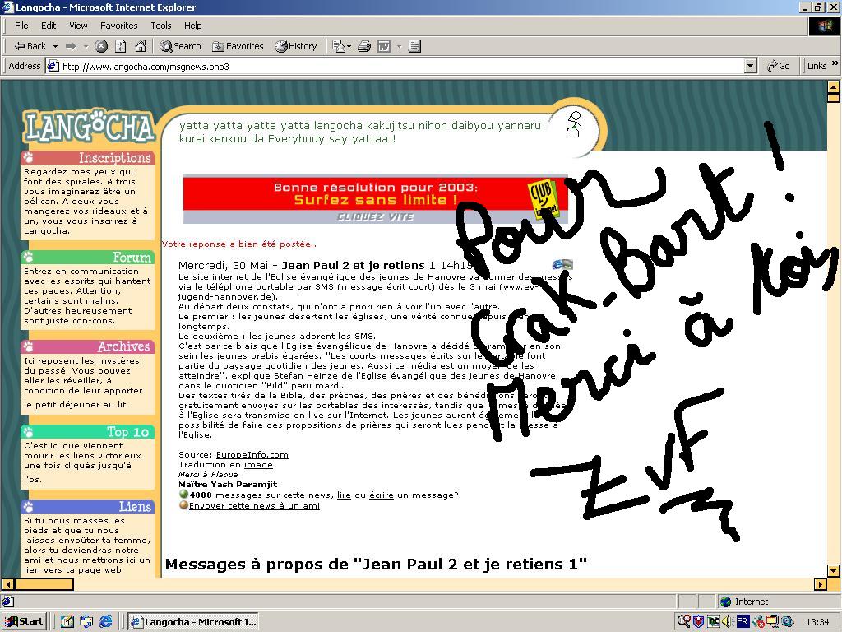Click the Mail toolbar icon

339,46
